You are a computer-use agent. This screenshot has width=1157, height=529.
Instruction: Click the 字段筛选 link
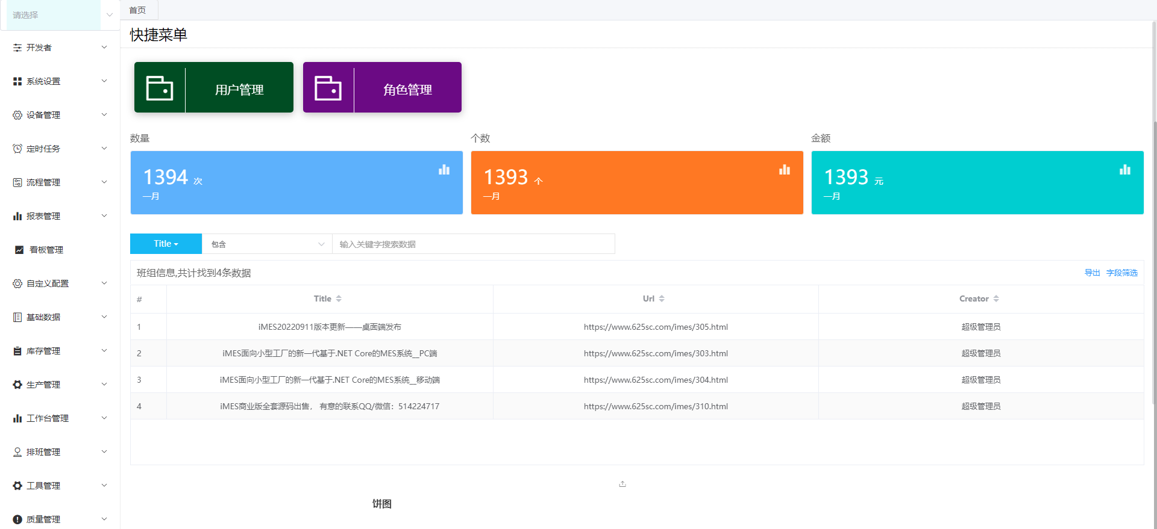pos(1122,273)
